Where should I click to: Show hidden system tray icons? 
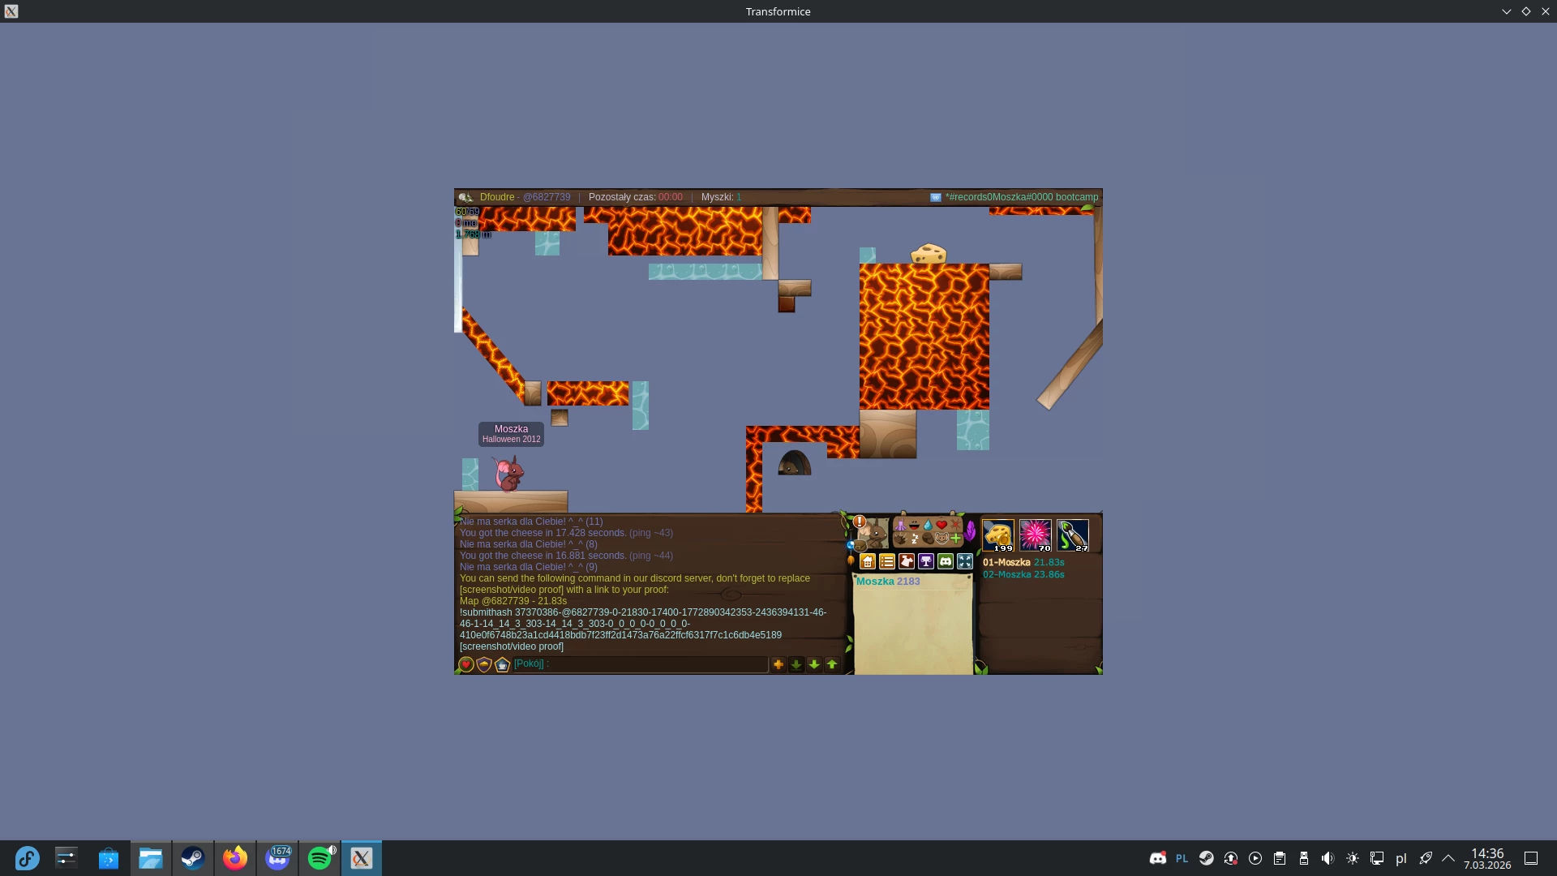(1448, 858)
